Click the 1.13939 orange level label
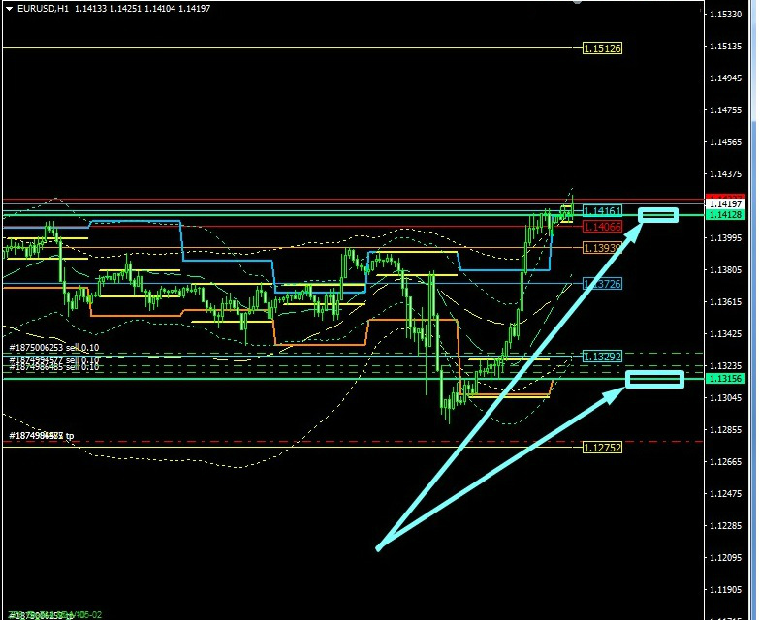 coord(602,248)
